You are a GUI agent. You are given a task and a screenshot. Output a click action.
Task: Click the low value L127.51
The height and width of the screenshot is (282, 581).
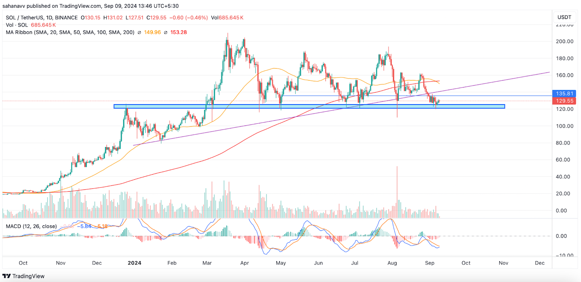click(134, 17)
